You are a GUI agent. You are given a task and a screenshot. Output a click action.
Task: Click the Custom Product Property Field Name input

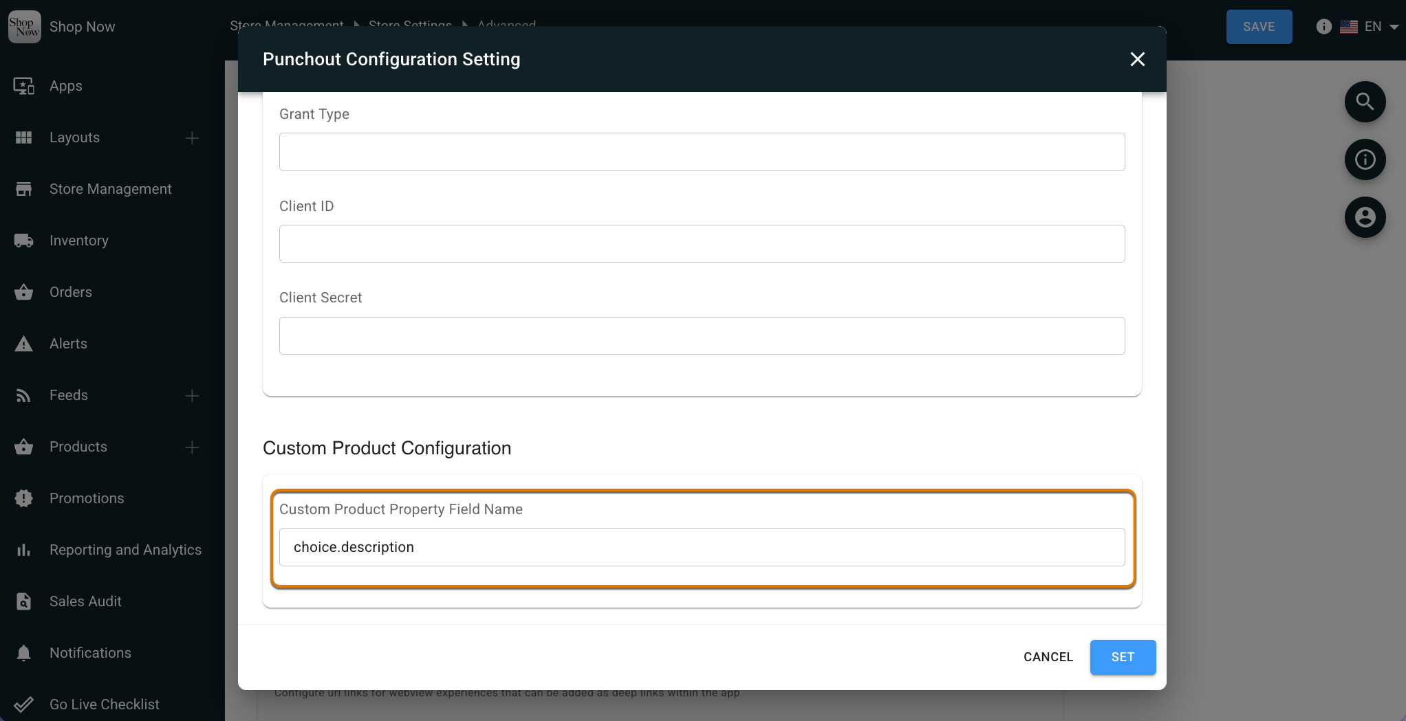point(702,547)
